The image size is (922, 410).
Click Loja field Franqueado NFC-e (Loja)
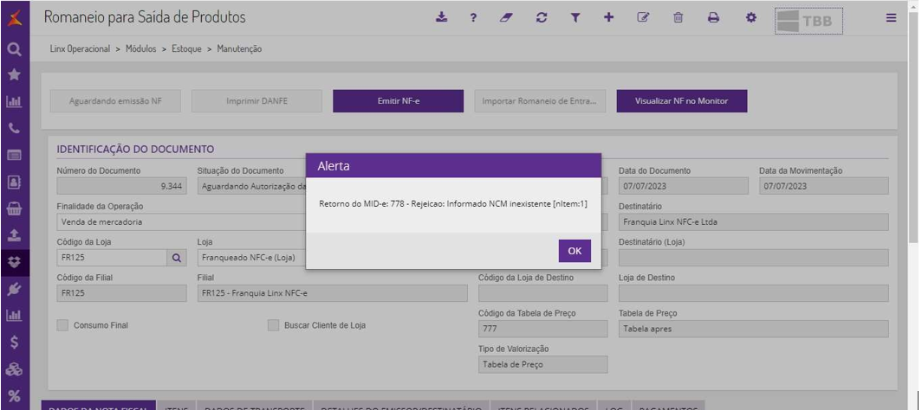click(251, 258)
